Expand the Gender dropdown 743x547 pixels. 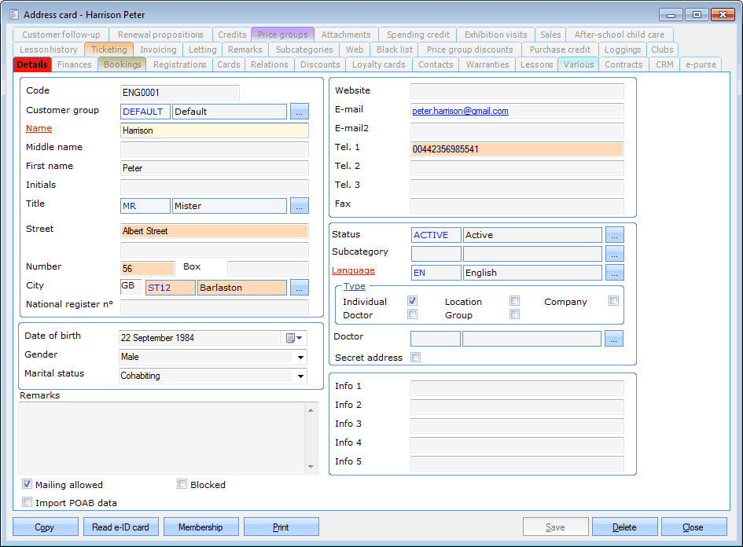pyautogui.click(x=300, y=357)
